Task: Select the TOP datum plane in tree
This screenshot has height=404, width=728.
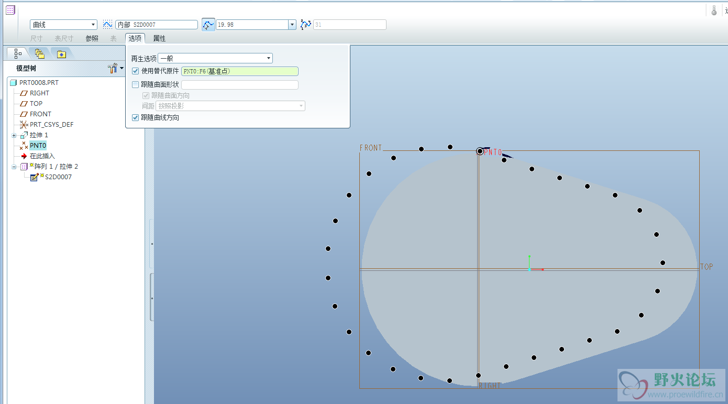Action: tap(36, 103)
